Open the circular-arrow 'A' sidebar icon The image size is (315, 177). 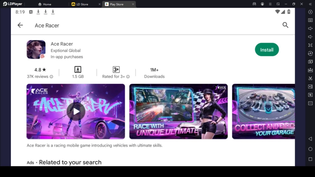point(310,53)
